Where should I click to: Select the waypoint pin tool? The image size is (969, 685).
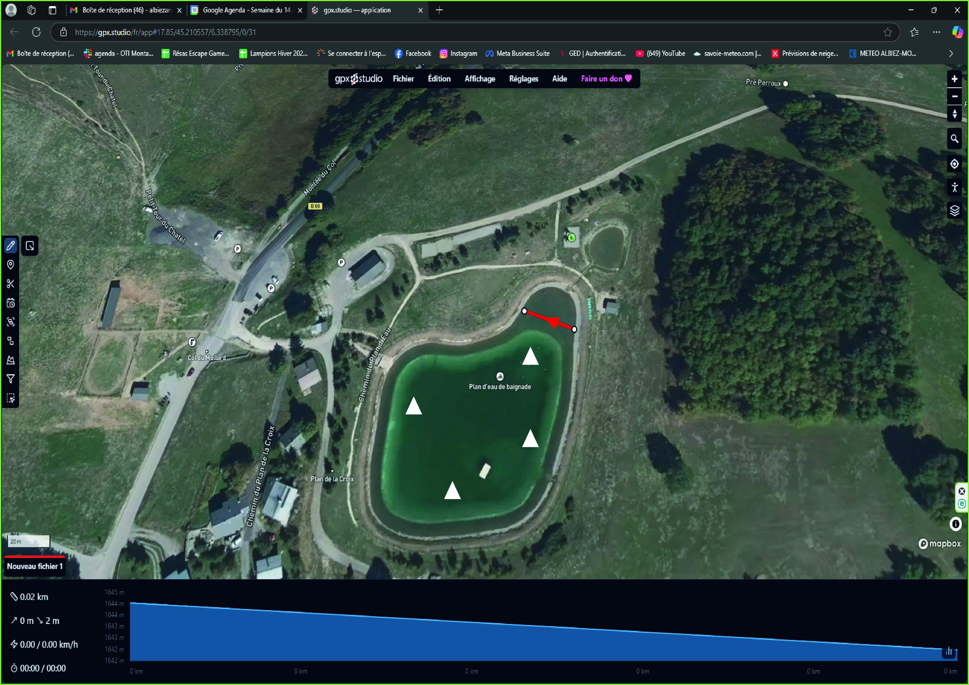10,265
